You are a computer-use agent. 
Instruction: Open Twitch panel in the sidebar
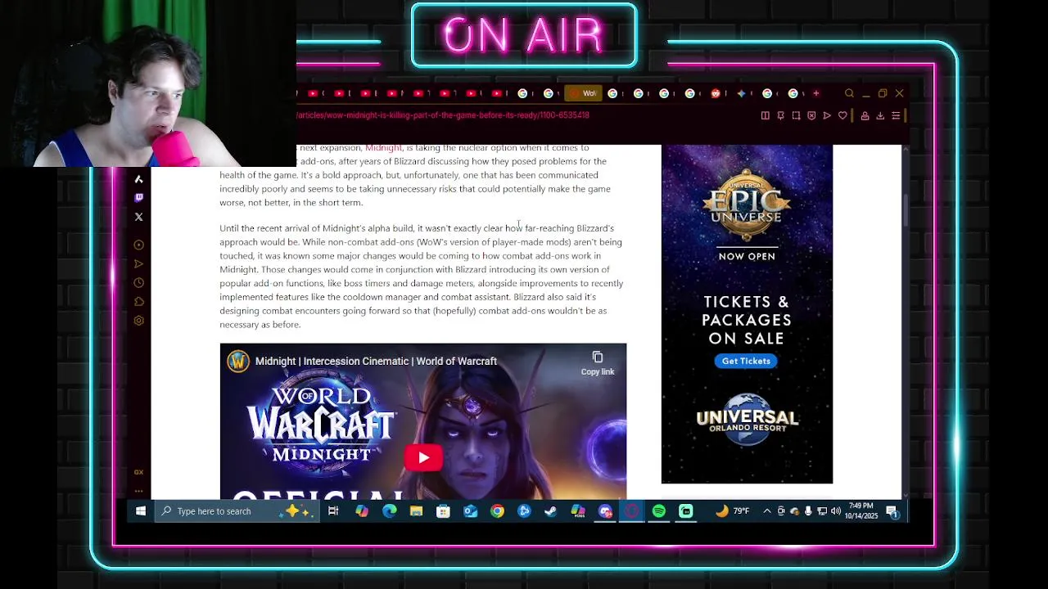pyautogui.click(x=138, y=198)
